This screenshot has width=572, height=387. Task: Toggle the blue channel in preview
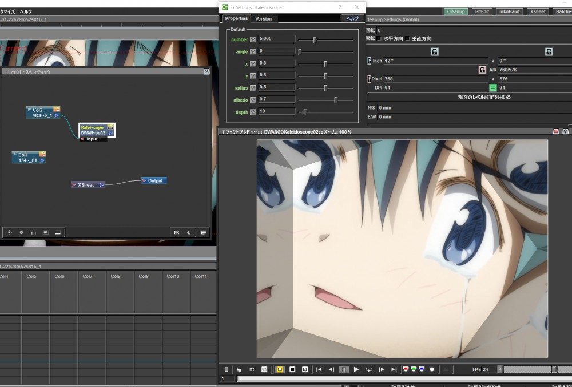click(422, 369)
